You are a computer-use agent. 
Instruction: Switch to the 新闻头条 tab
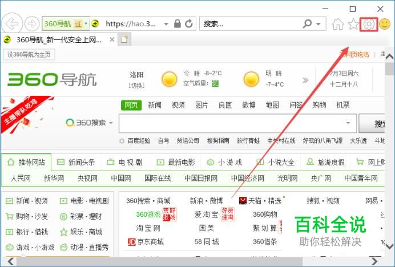tap(76, 162)
